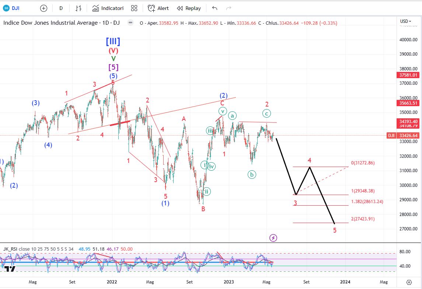Select the red (V) wave label
Viewport: 422px width, 289px height.
pos(113,51)
